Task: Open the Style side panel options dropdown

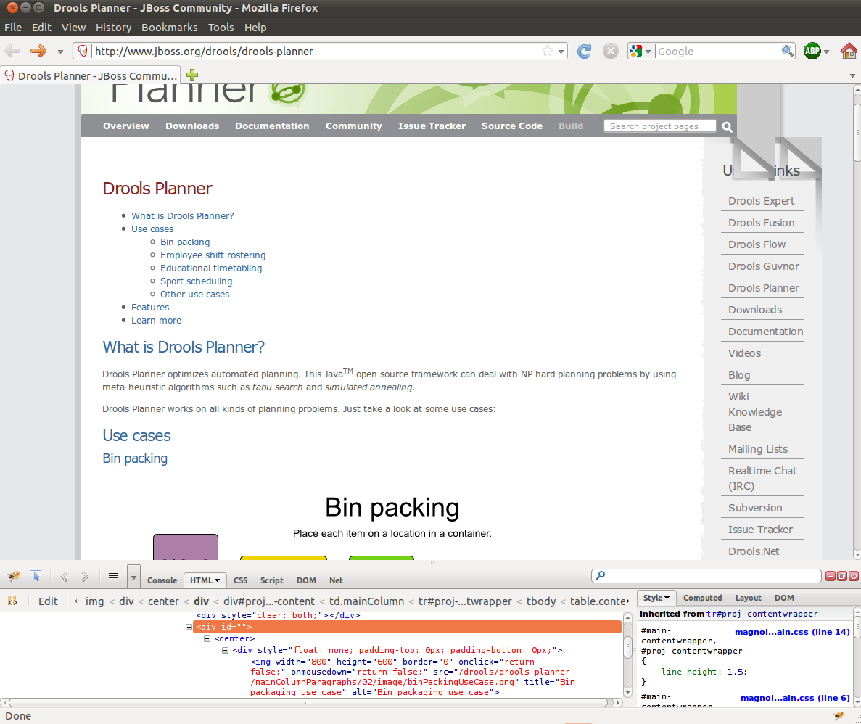Action: point(667,598)
